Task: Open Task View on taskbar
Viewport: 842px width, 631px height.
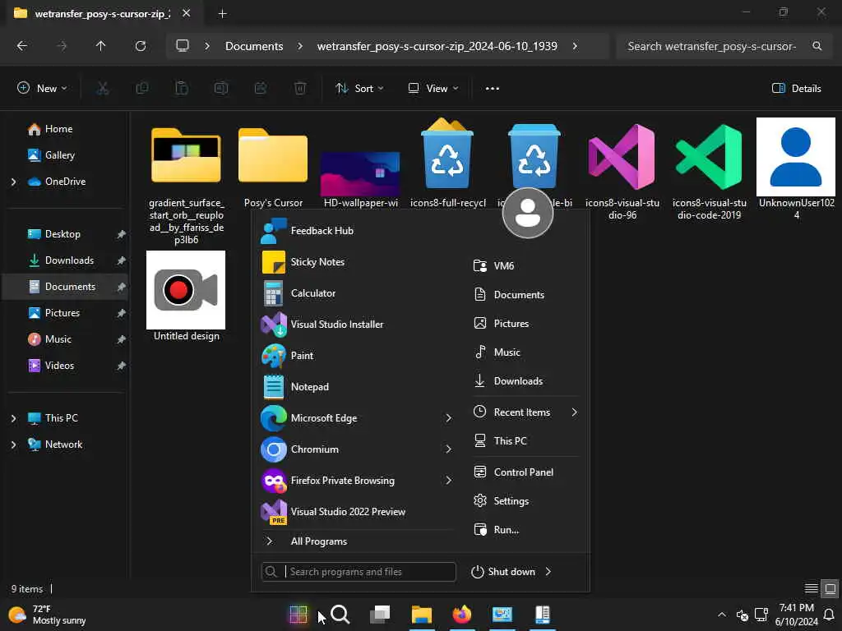Action: [380, 615]
